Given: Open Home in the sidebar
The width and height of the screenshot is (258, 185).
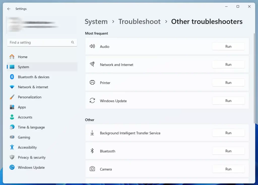Looking at the screenshot, I should (42, 57).
